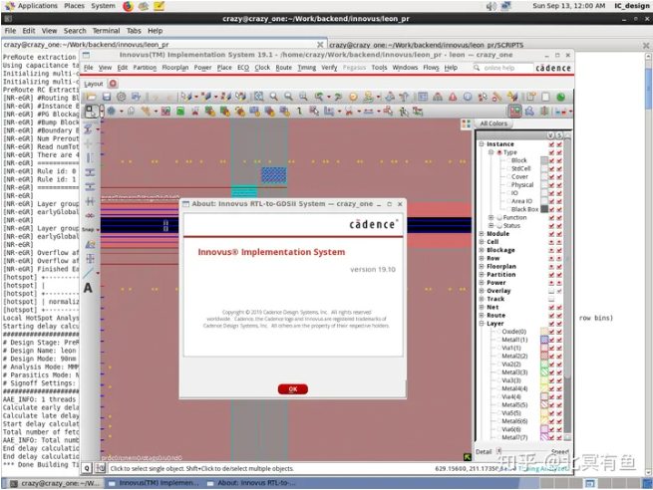Open the Floorplan menu in Innovus
Viewport: 653px width, 490px height.
[x=174, y=68]
